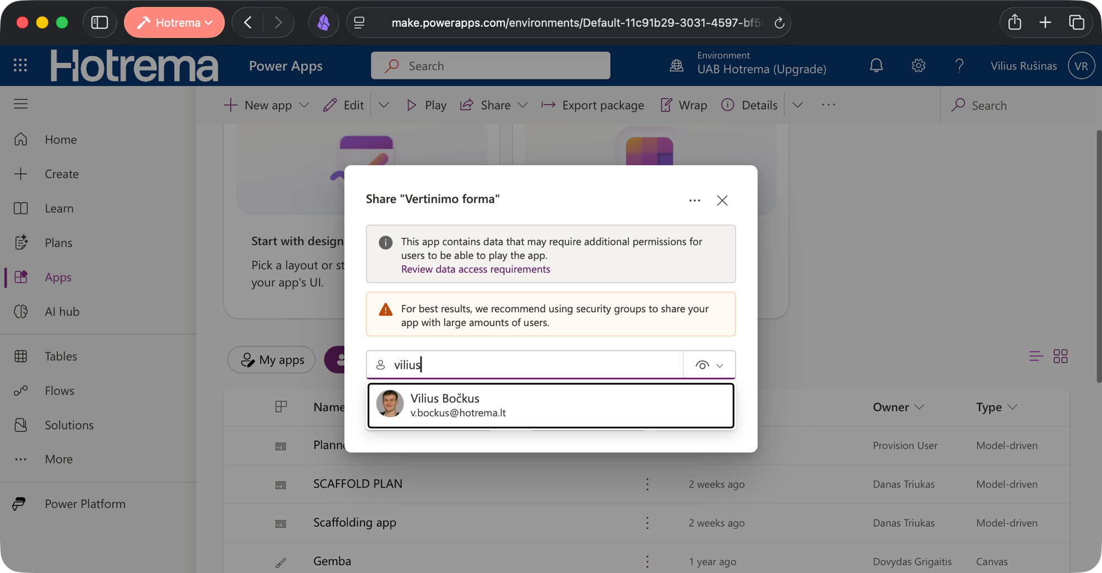
Task: Click the page vertical scrollbar
Action: tap(1098, 256)
